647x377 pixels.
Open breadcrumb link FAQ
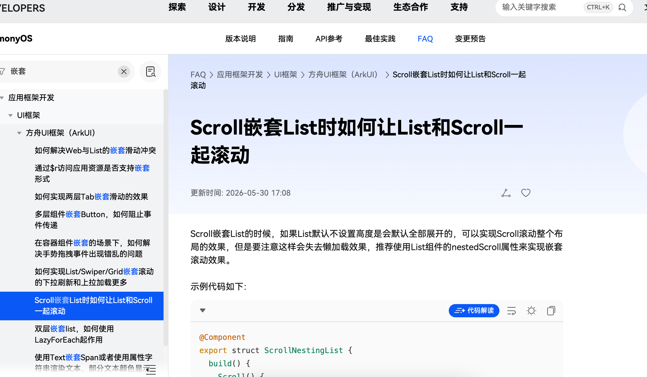pyautogui.click(x=198, y=75)
